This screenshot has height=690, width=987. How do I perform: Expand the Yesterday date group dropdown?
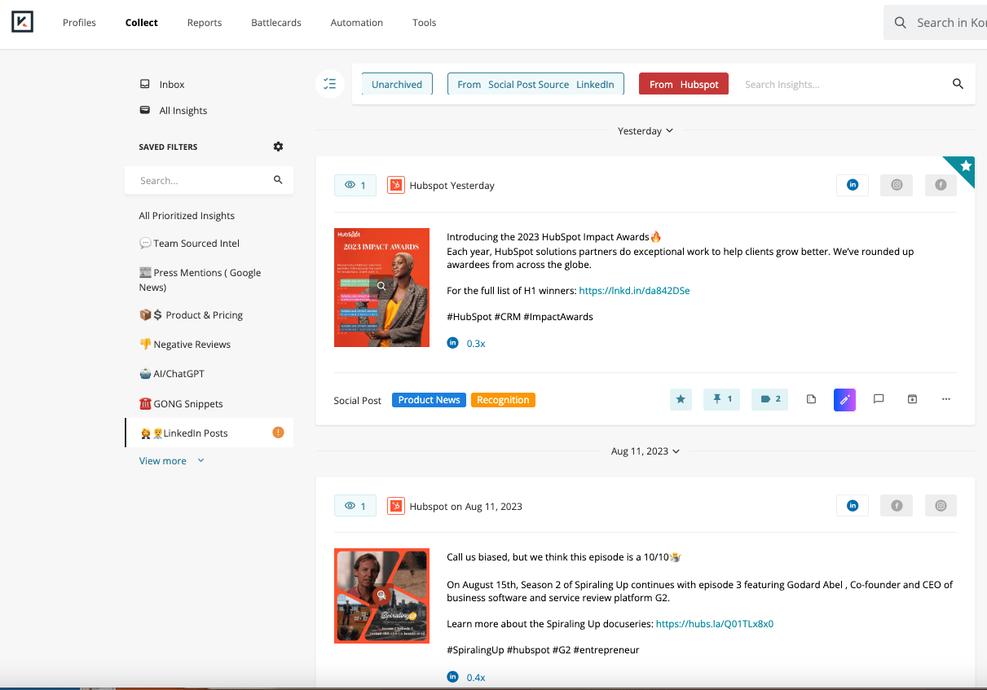(x=646, y=130)
